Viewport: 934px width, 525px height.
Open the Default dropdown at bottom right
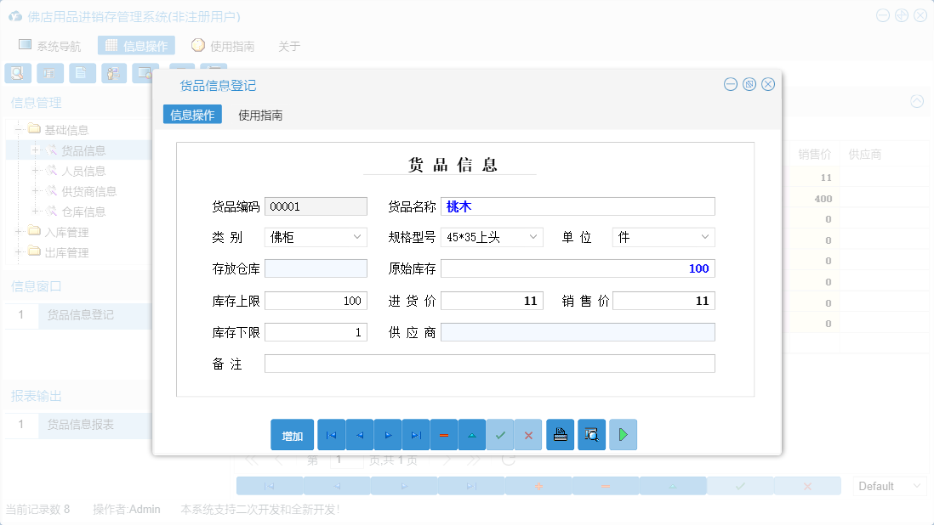click(x=889, y=485)
